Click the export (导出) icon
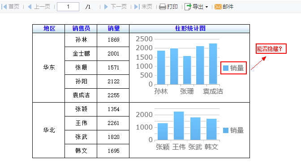Screen dimensions: 301x164 point(188,7)
